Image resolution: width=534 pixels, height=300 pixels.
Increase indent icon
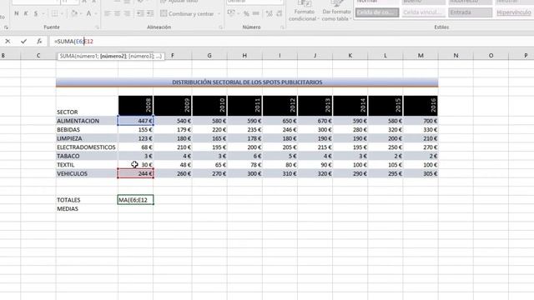click(150, 13)
